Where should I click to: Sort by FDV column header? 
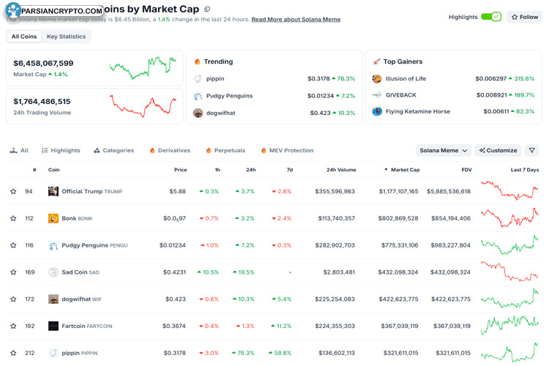tap(466, 170)
